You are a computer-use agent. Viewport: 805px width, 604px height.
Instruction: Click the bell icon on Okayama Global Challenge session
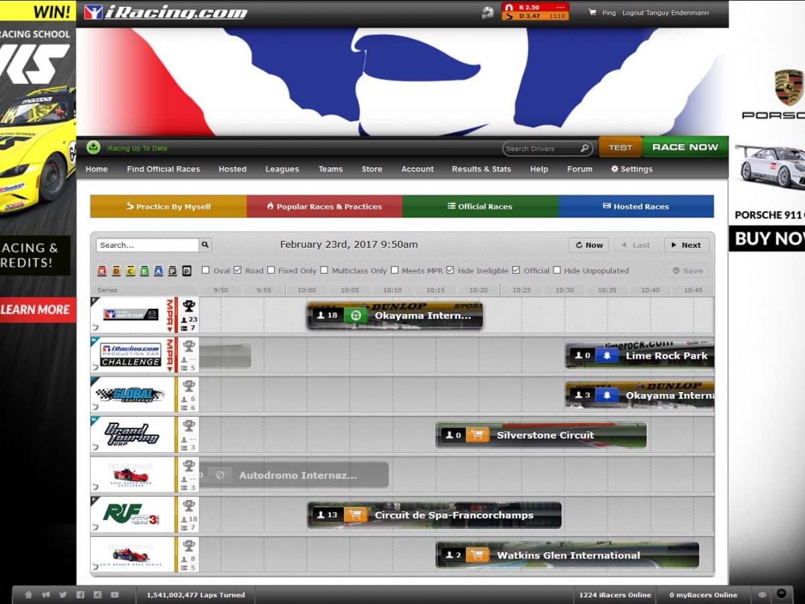tap(607, 395)
